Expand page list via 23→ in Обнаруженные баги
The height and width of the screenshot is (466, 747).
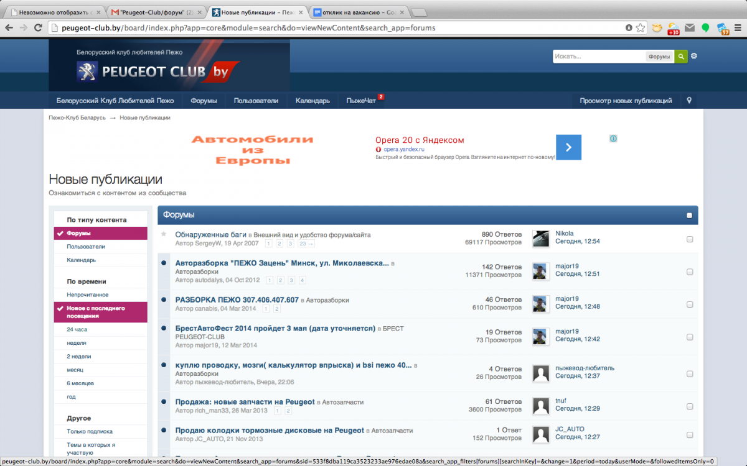click(306, 244)
